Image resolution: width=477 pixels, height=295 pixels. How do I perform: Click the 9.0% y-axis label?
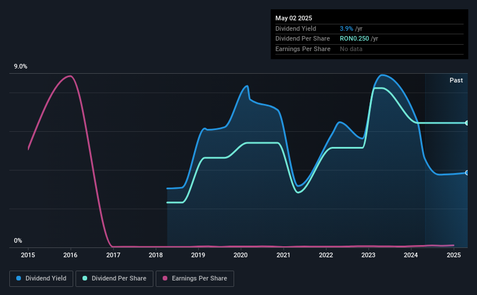coord(20,67)
